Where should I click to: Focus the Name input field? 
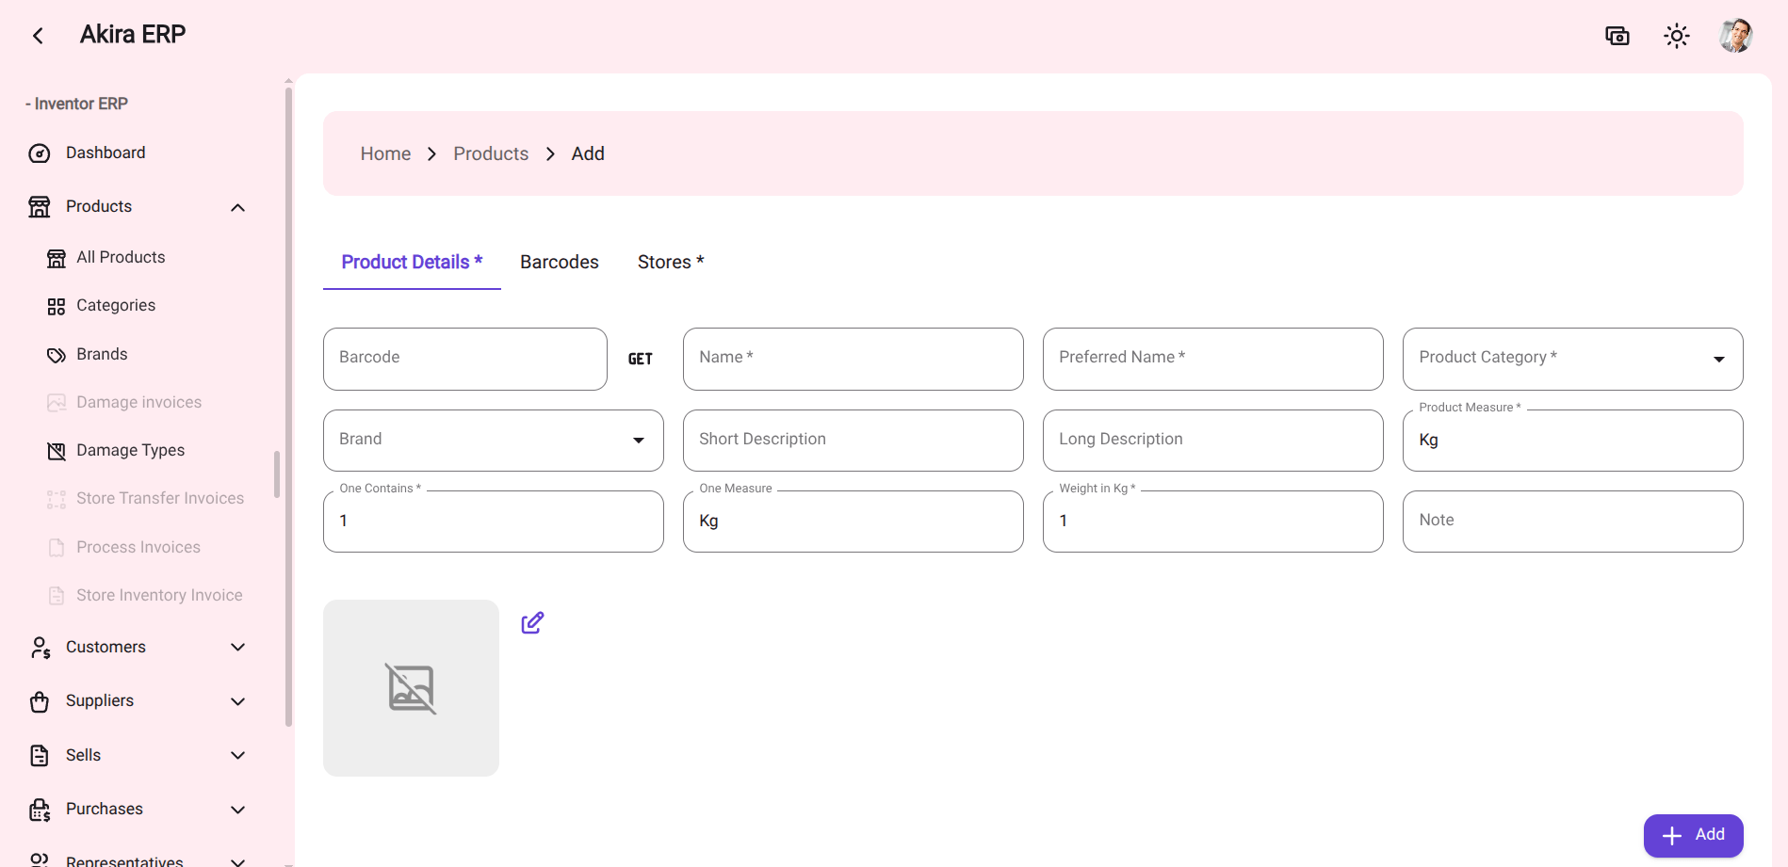pos(853,359)
